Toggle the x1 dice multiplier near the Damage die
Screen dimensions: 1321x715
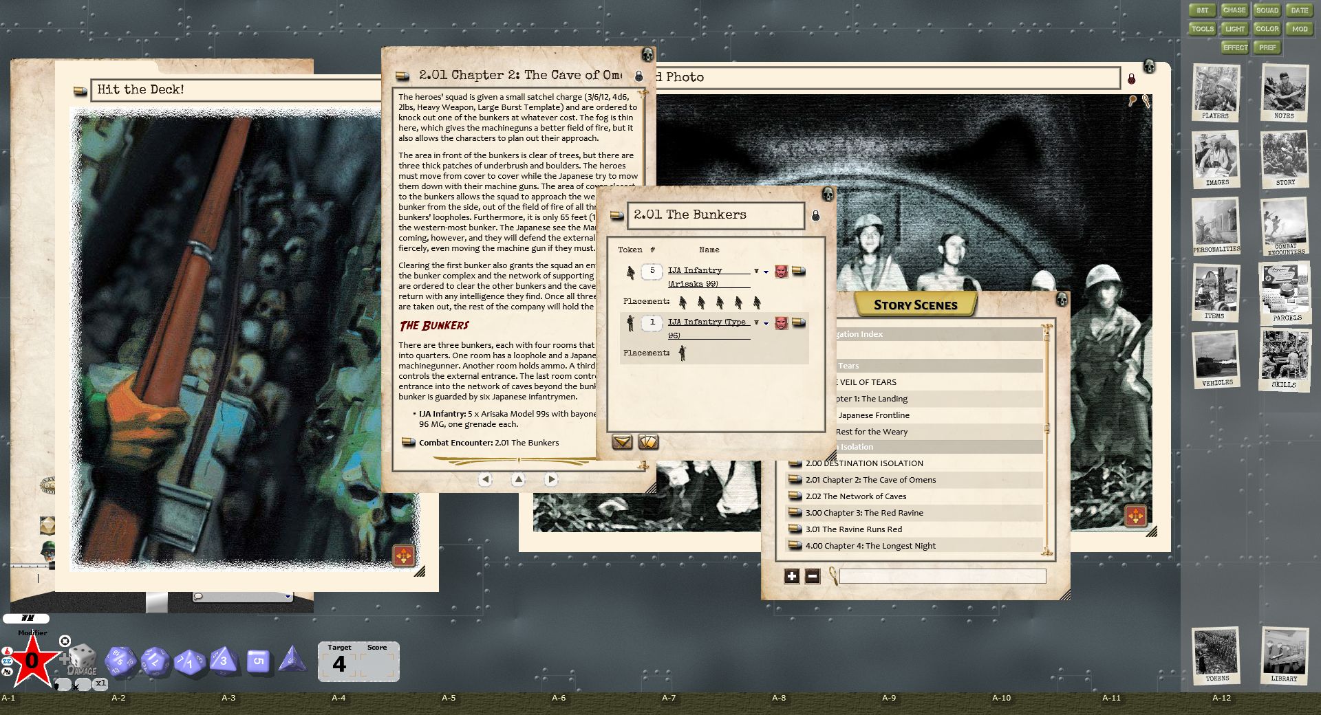point(100,685)
